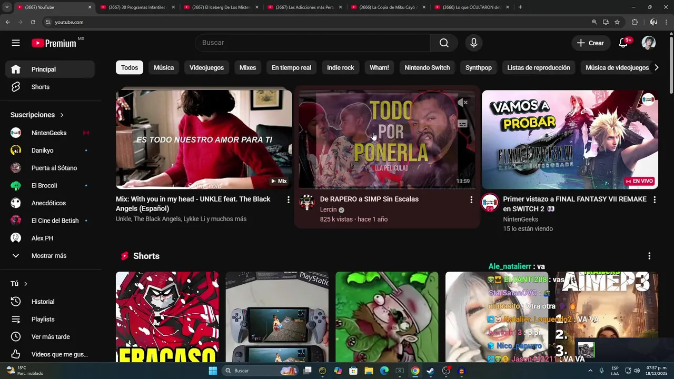Image resolution: width=674 pixels, height=379 pixels.
Task: Open De RAPERO a SIMP Sin Escalas title
Action: (369, 199)
